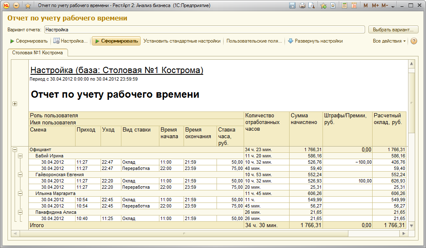Viewport: 426px width, 248px height.
Task: Click the favorites star in title bar
Action: [x=28, y=5]
